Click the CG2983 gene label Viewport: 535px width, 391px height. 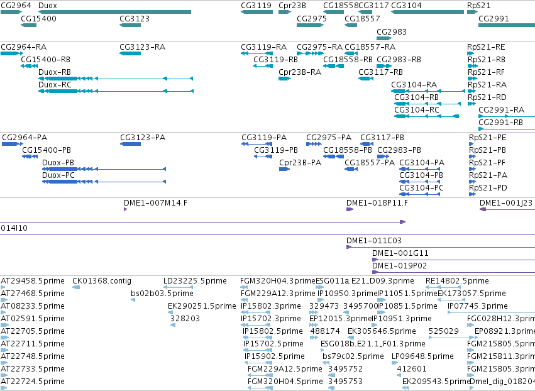(x=392, y=31)
